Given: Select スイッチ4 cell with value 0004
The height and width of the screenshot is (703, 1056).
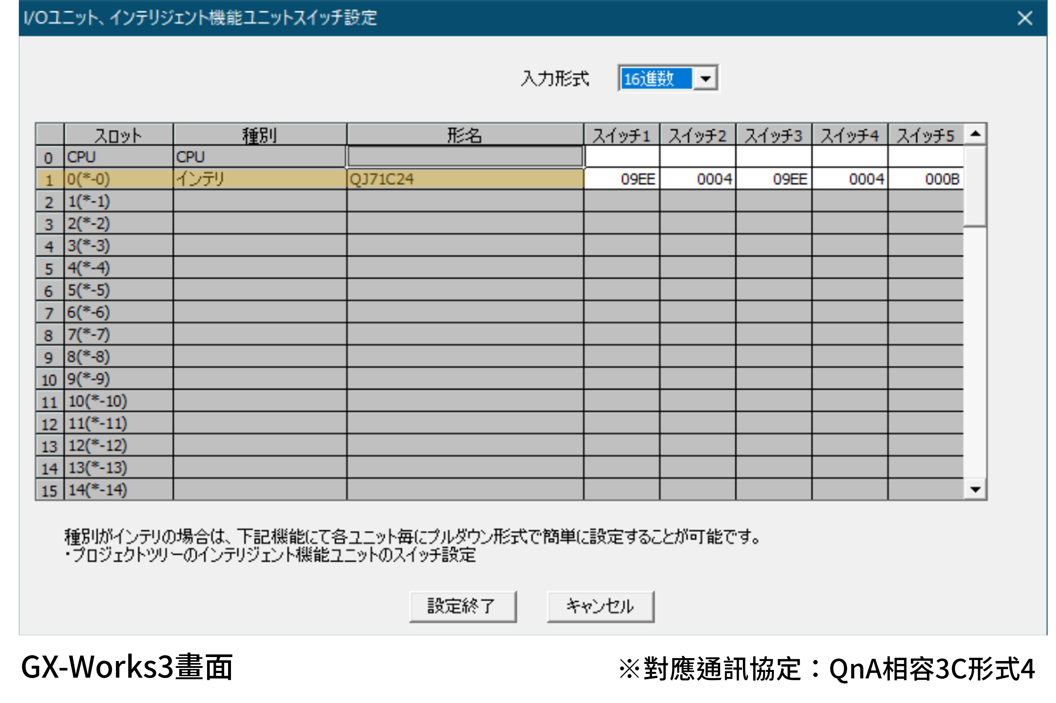Looking at the screenshot, I should point(850,179).
